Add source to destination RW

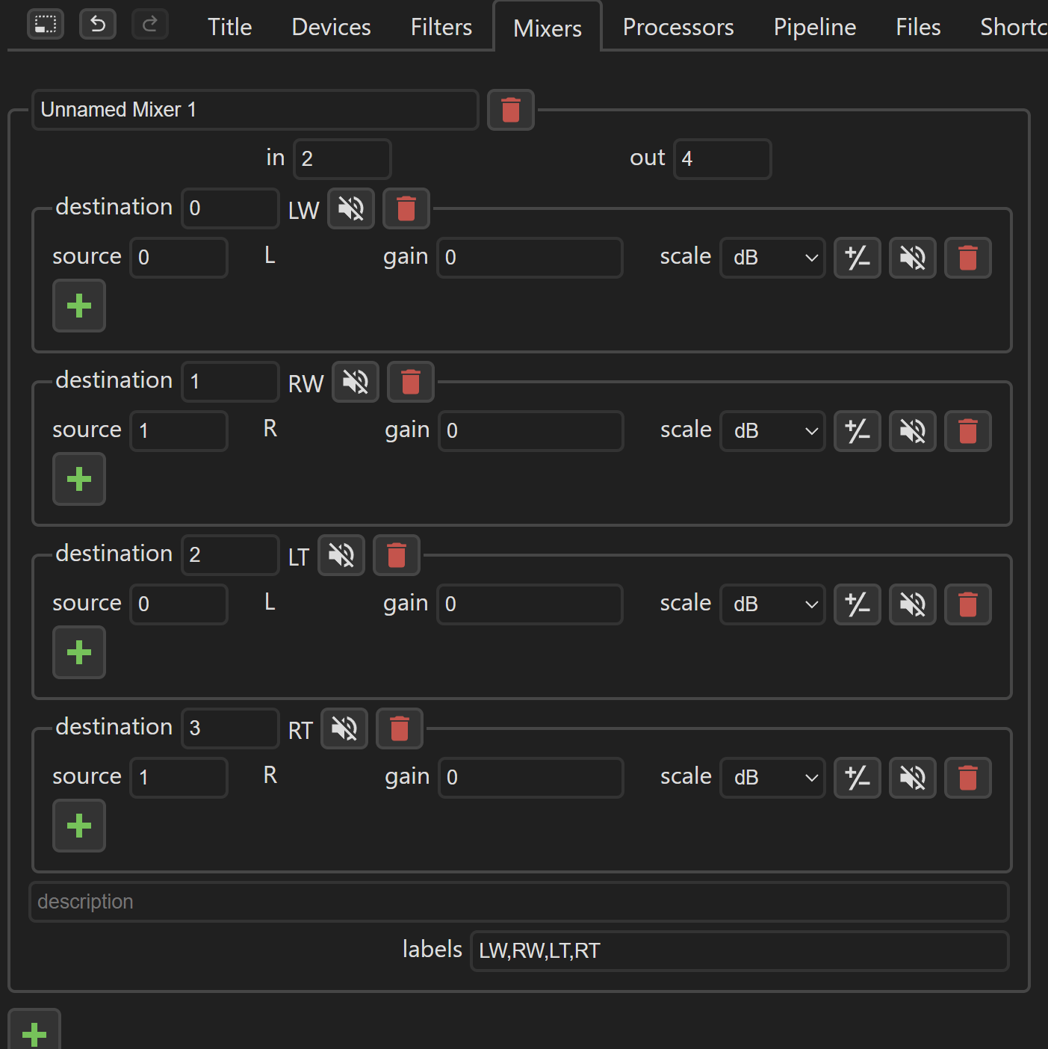[79, 479]
